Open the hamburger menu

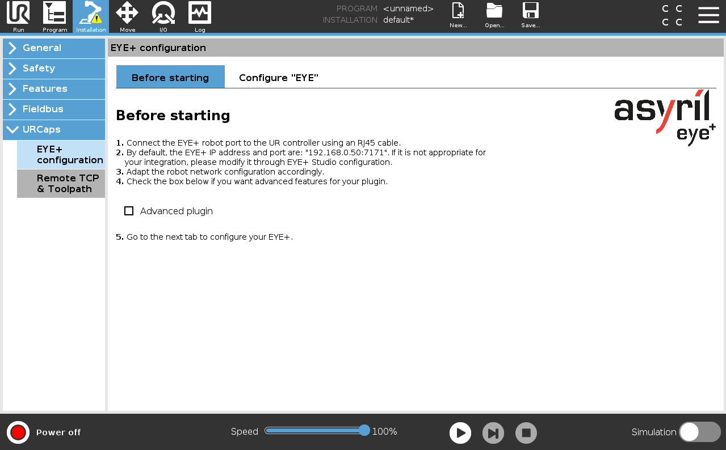(x=708, y=15)
